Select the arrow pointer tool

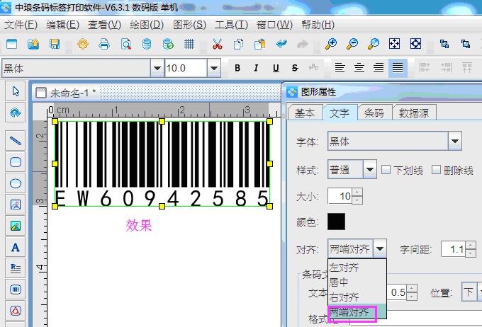click(16, 91)
